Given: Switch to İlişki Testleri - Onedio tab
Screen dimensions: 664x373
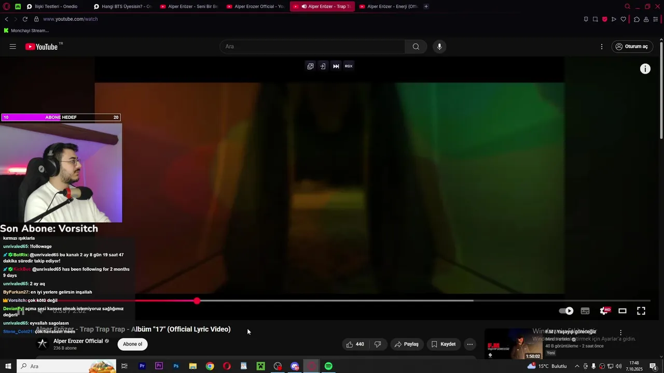Looking at the screenshot, I should tap(56, 6).
